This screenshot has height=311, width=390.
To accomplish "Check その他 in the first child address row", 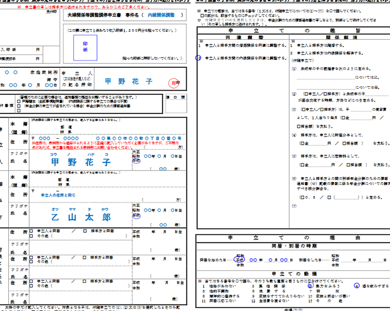I will 31,236.
